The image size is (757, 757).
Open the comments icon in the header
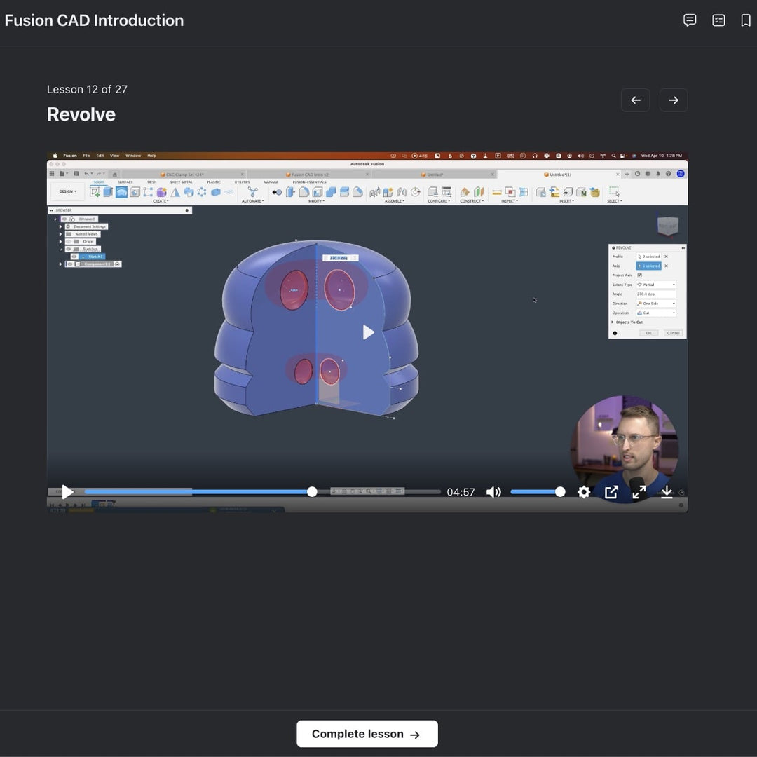tap(690, 20)
